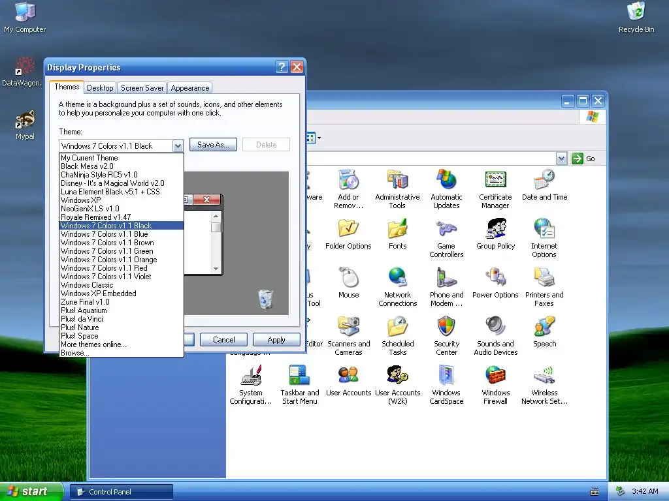The height and width of the screenshot is (501, 669).
Task: Open Certificate Manager icon
Action: click(x=495, y=179)
